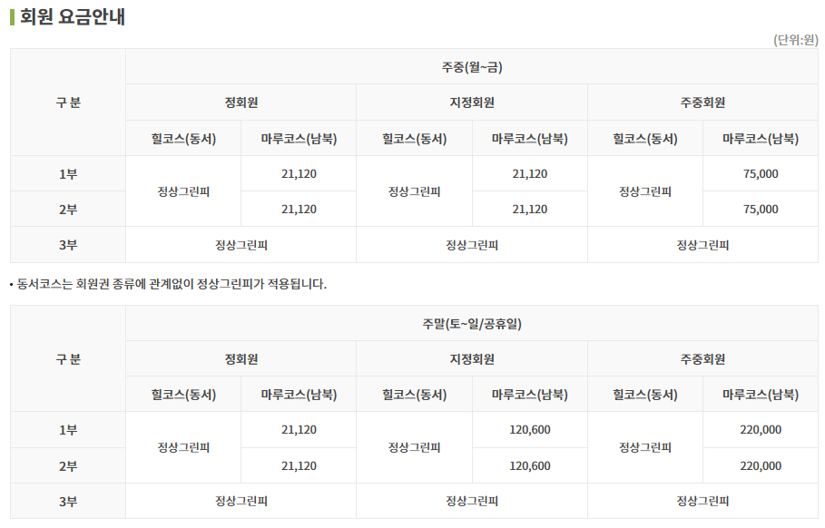Select the 주말(토~일/공휴일) table header

click(x=471, y=324)
